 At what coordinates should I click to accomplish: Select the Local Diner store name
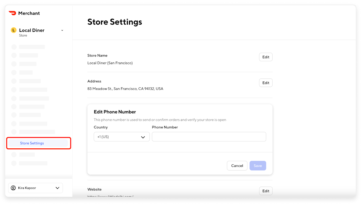32,30
